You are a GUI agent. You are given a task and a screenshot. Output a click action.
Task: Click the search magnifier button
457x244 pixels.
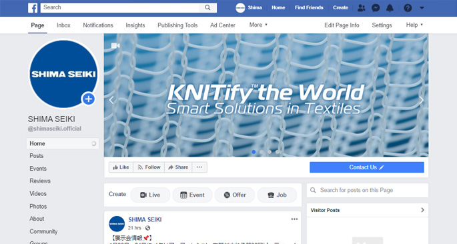(x=207, y=7)
